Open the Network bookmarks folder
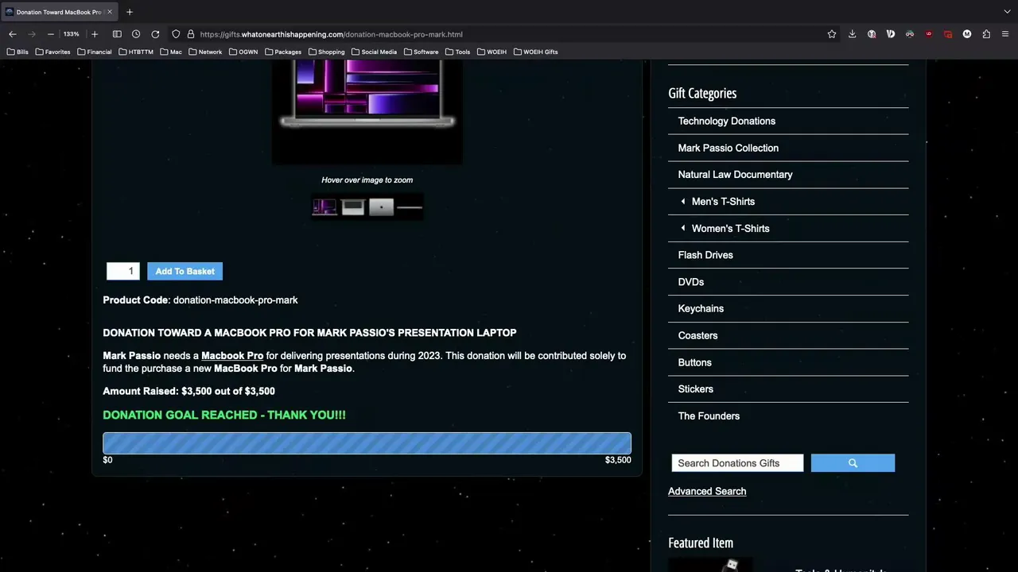This screenshot has height=572, width=1018. click(x=205, y=52)
